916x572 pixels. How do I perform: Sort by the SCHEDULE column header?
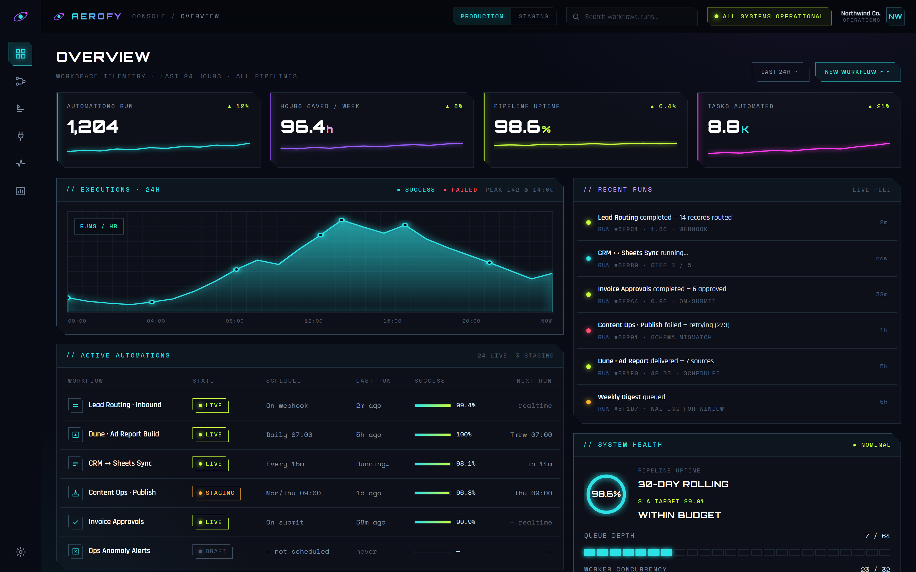coord(283,381)
